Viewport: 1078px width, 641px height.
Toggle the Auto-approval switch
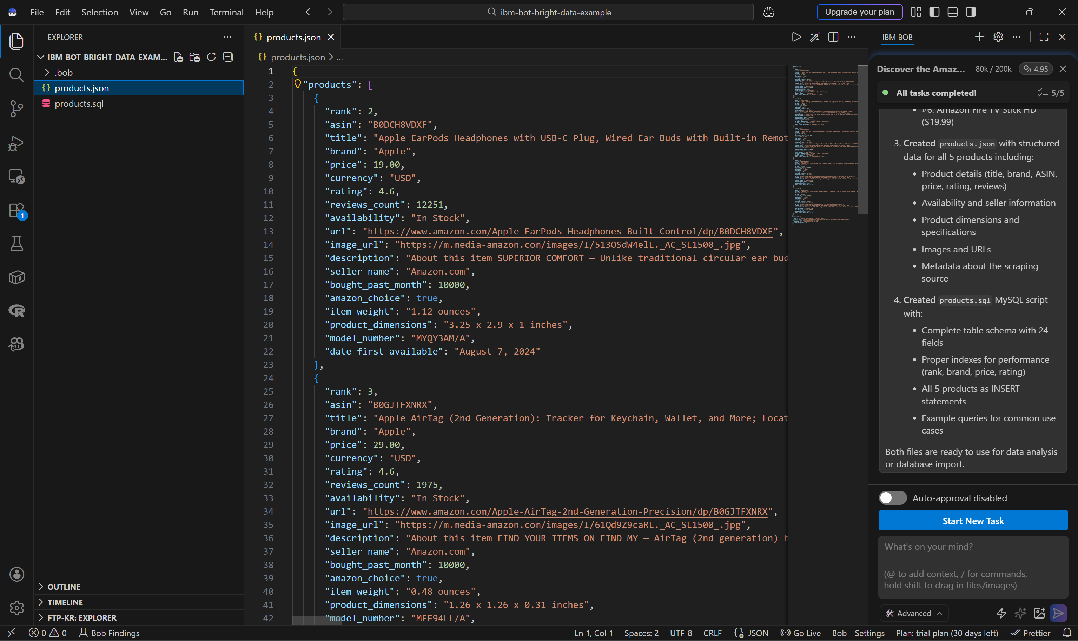coord(893,497)
